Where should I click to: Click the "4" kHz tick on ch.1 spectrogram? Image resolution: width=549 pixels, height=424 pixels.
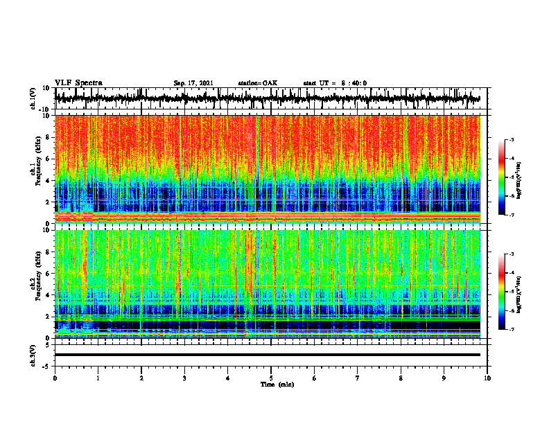(48, 181)
